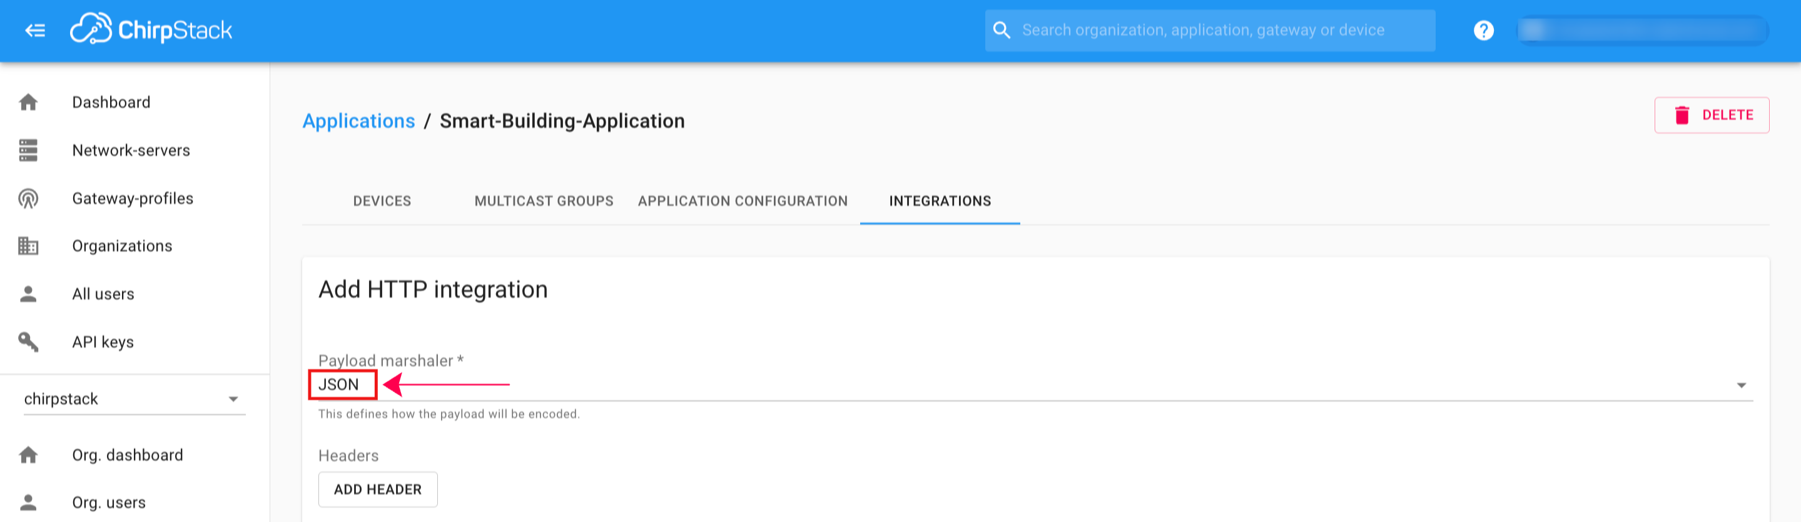Click the Org. dashboard home icon
Viewport: 1801px width, 522px height.
(29, 455)
